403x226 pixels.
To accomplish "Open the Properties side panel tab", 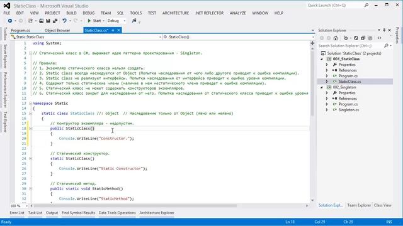I will [x=397, y=35].
